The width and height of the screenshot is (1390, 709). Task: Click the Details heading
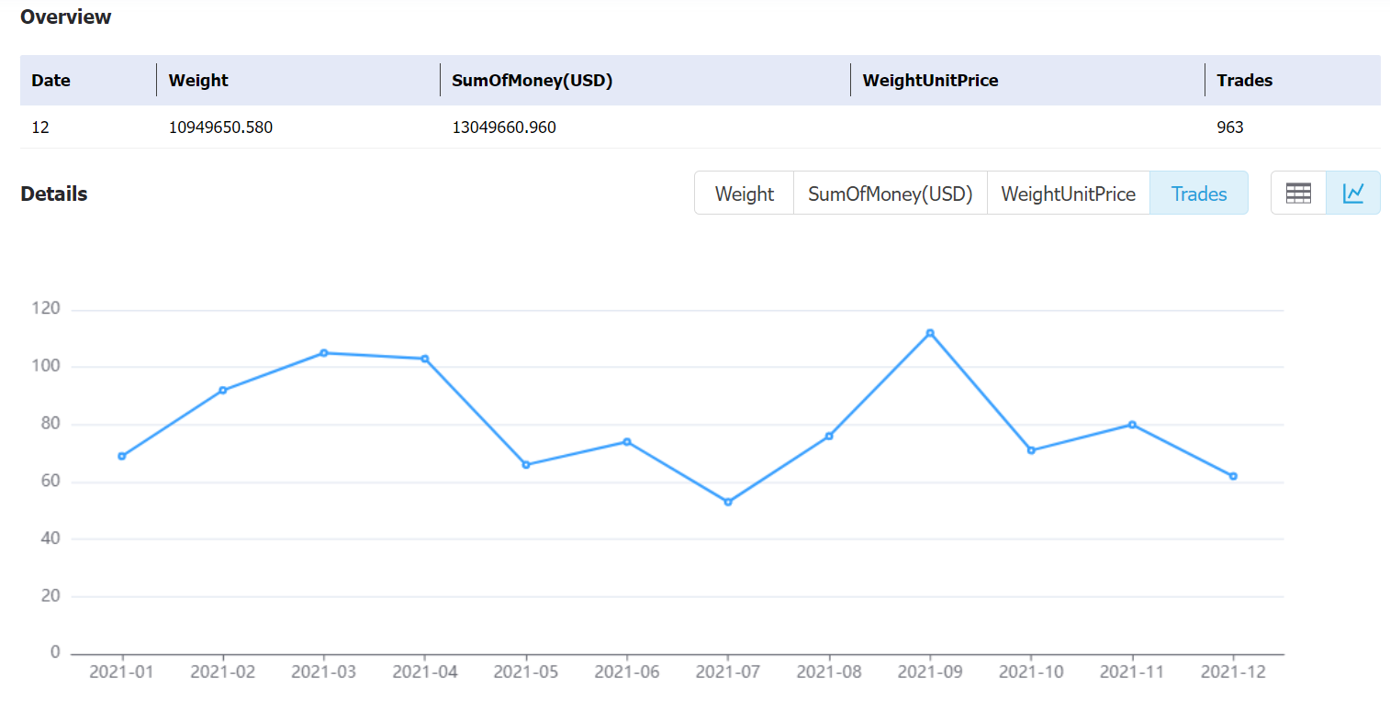[x=54, y=194]
